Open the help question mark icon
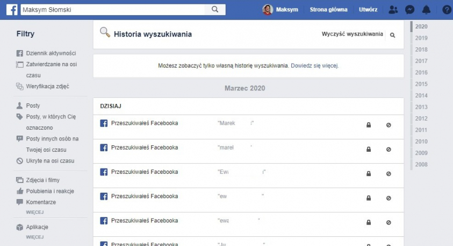The width and height of the screenshot is (453, 246). (447, 10)
